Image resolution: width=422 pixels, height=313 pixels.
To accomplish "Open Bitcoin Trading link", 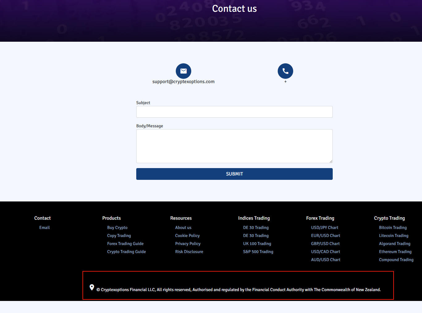I will pyautogui.click(x=393, y=228).
